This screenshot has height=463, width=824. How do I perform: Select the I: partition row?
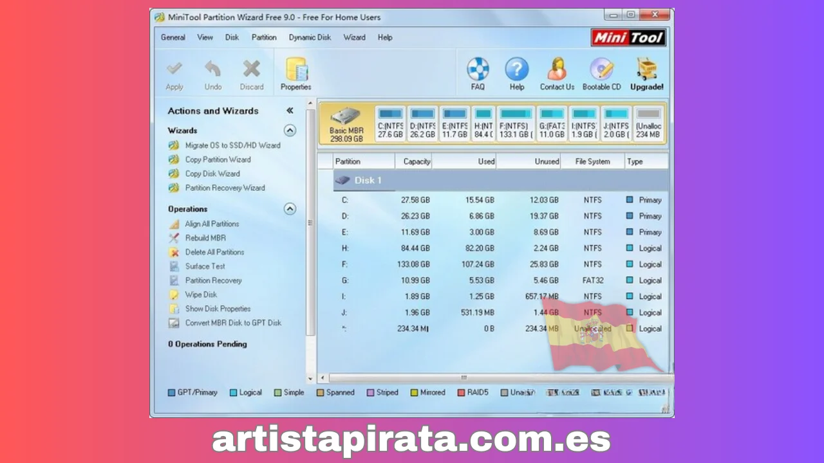(x=501, y=296)
